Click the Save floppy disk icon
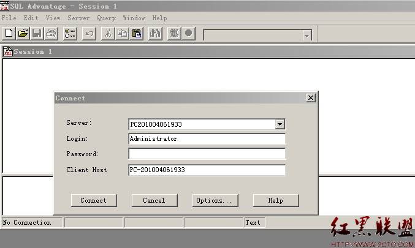This screenshot has height=248, width=415. pyautogui.click(x=37, y=33)
